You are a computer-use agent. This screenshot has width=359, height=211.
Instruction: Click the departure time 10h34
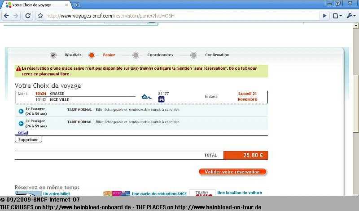coord(41,94)
